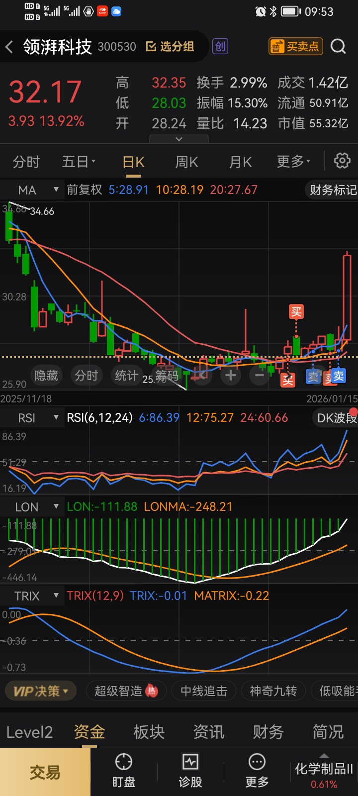Image resolution: width=358 pixels, height=796 pixels.
Task: Tap the rightmost blue 卖 sell marker
Action: [339, 376]
